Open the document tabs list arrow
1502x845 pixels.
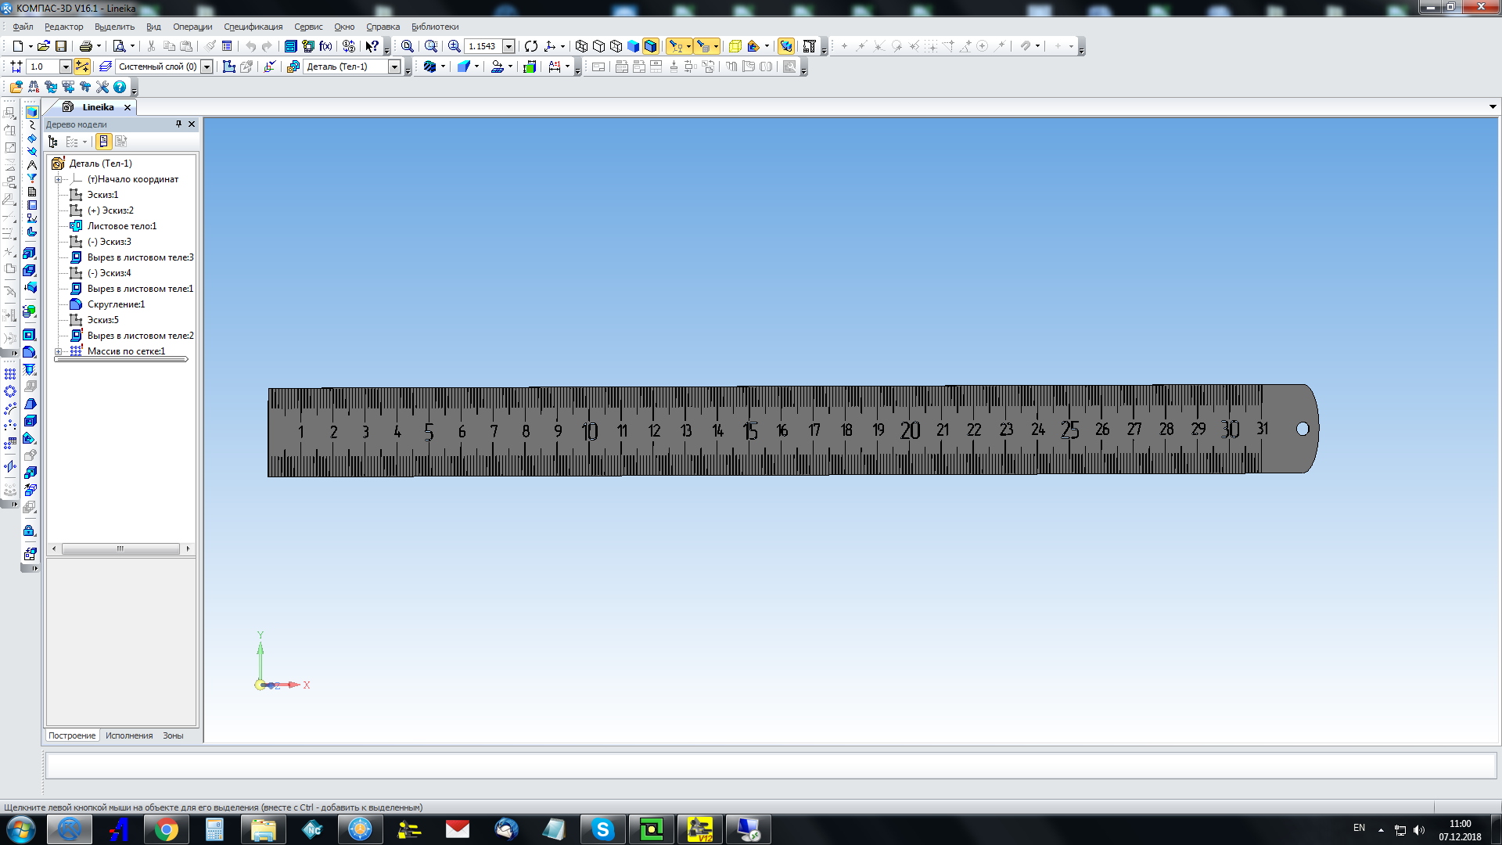[1493, 107]
